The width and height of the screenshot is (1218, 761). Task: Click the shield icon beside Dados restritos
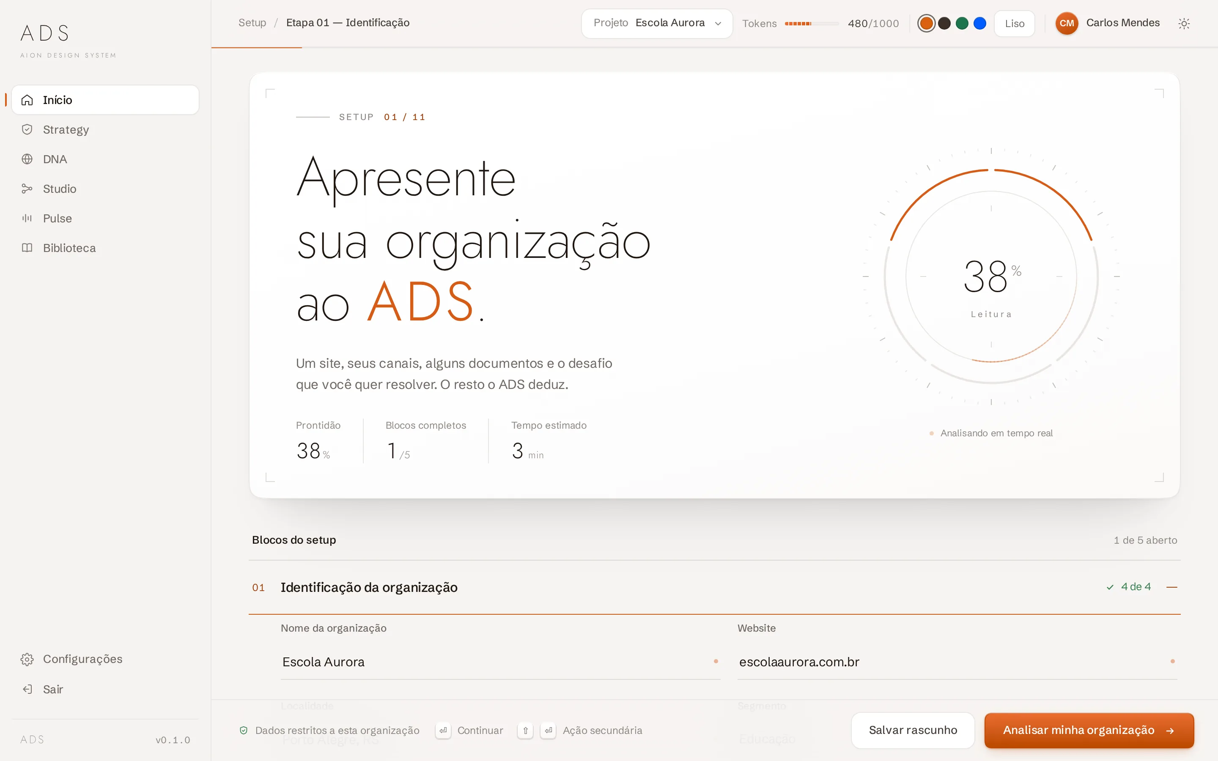pos(244,730)
